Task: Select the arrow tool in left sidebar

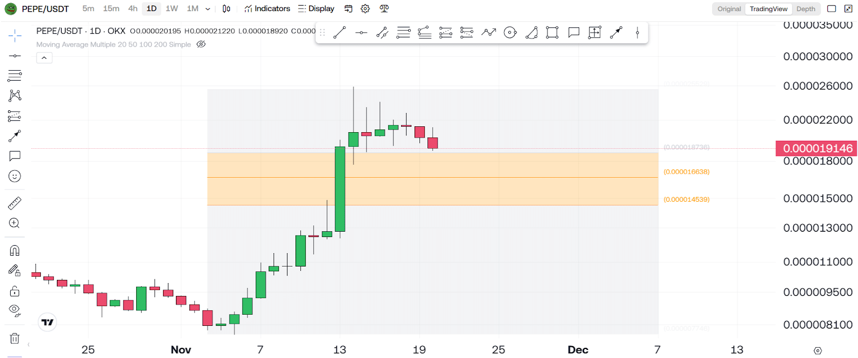Action: pyautogui.click(x=14, y=136)
